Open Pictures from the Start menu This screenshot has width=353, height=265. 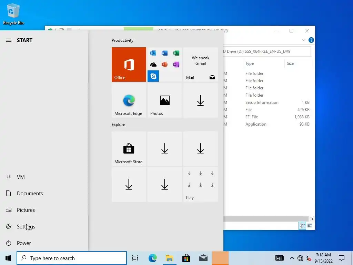coord(44,210)
